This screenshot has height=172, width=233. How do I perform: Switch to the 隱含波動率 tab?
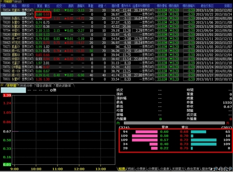44,85
